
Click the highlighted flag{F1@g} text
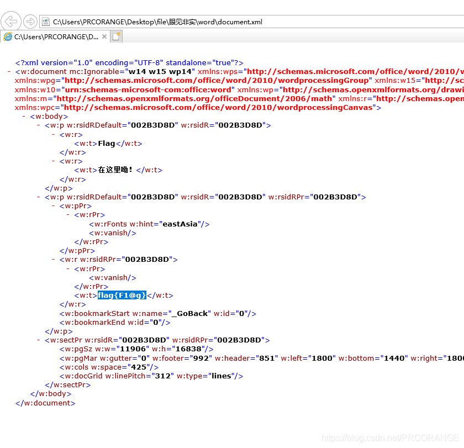[122, 296]
